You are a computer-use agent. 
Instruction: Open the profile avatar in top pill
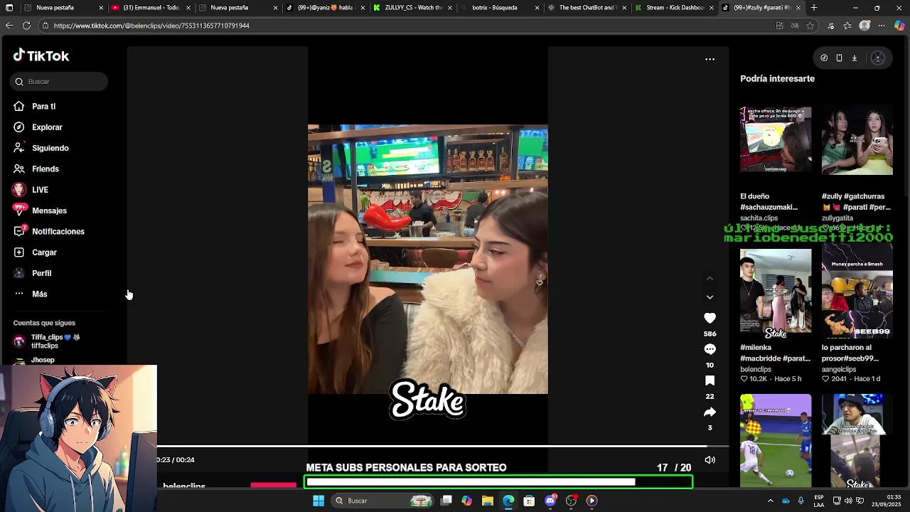pyautogui.click(x=877, y=58)
